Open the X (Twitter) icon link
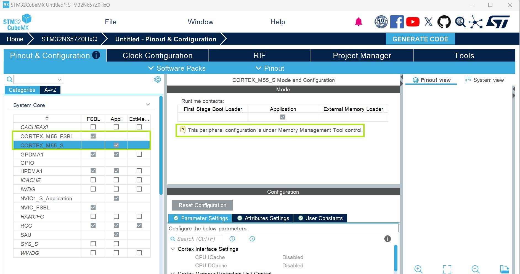520x274 pixels. click(428, 22)
